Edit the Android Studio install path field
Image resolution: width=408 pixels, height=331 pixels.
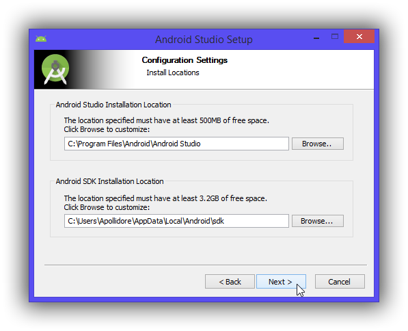coord(176,144)
